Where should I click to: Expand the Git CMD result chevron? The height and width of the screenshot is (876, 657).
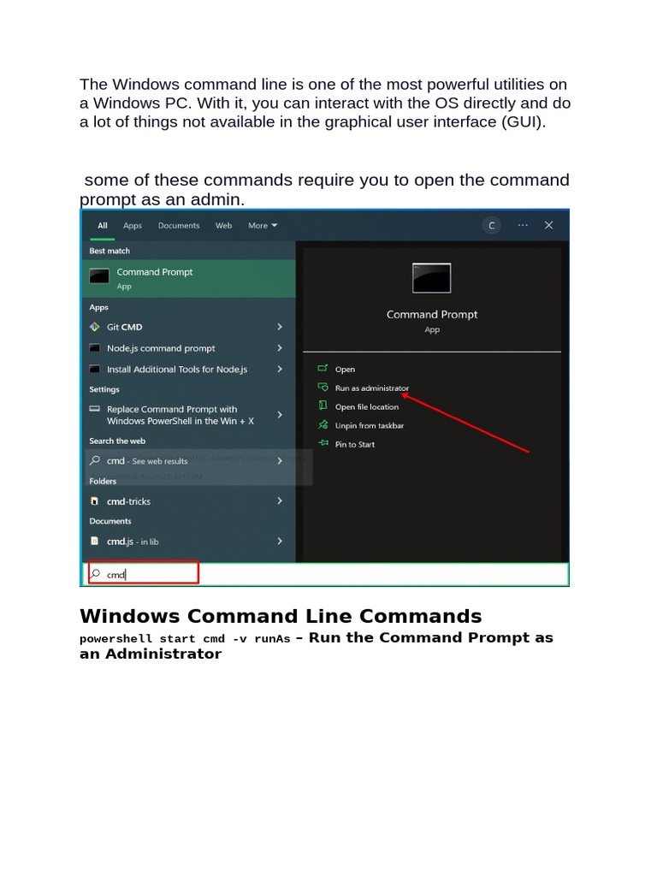click(280, 327)
